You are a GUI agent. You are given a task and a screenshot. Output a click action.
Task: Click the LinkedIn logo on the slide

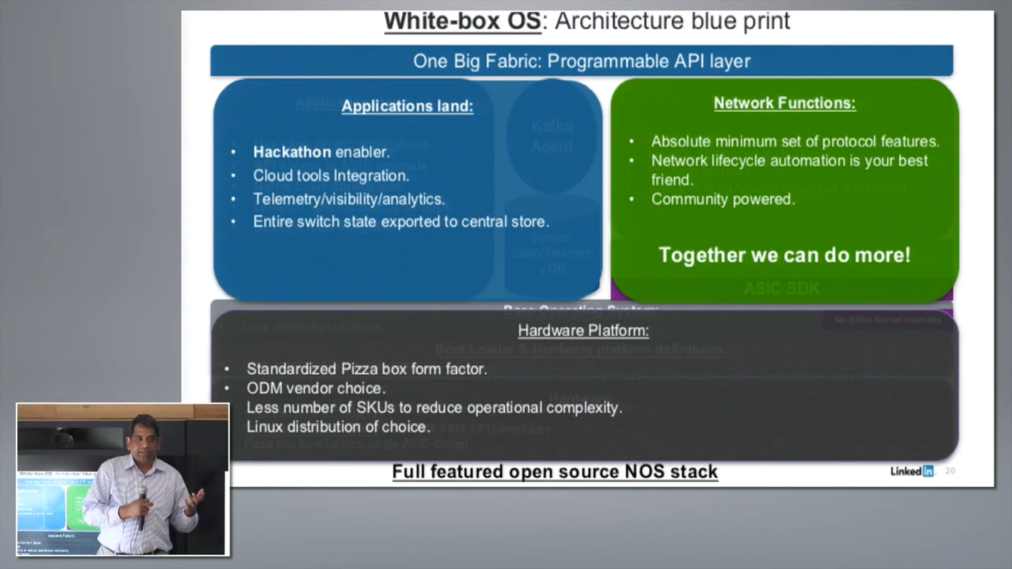tap(912, 471)
